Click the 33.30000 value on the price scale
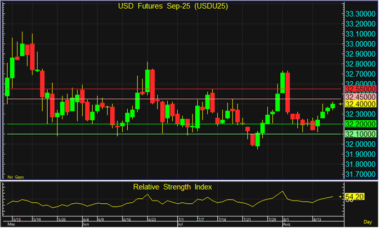Screen dimensions: 379x228 pos(360,13)
